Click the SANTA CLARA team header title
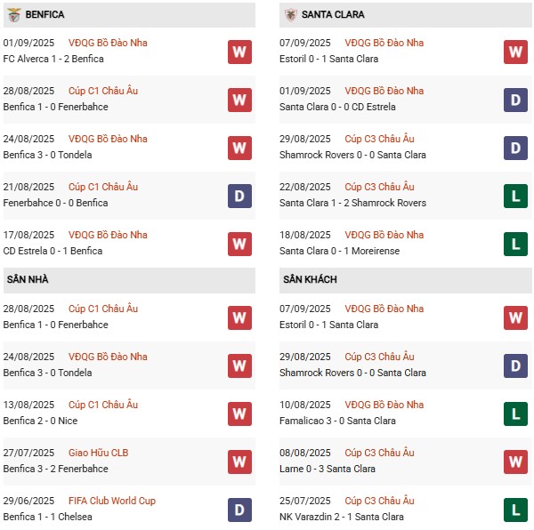 tap(333, 14)
